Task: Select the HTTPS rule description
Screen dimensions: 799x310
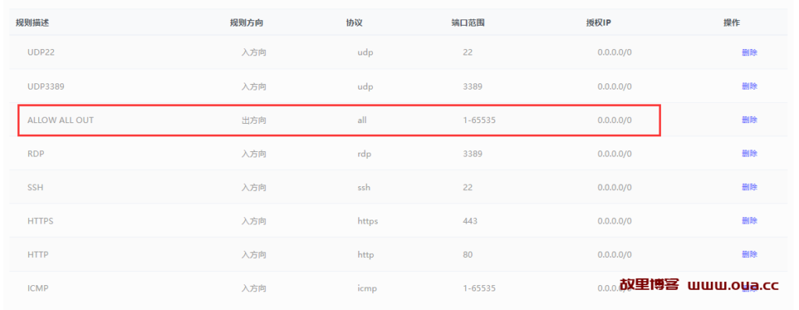Action: (41, 221)
